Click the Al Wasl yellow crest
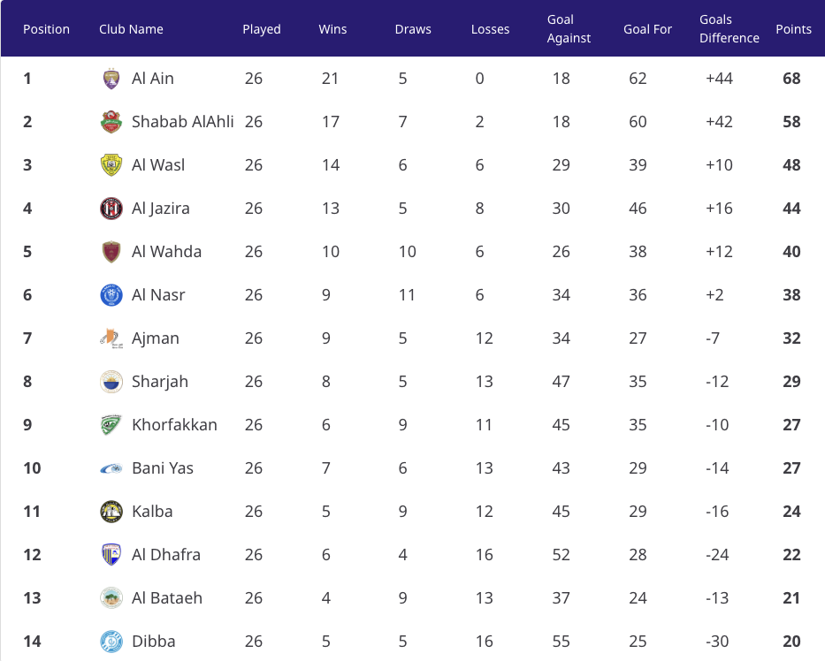 (x=111, y=165)
